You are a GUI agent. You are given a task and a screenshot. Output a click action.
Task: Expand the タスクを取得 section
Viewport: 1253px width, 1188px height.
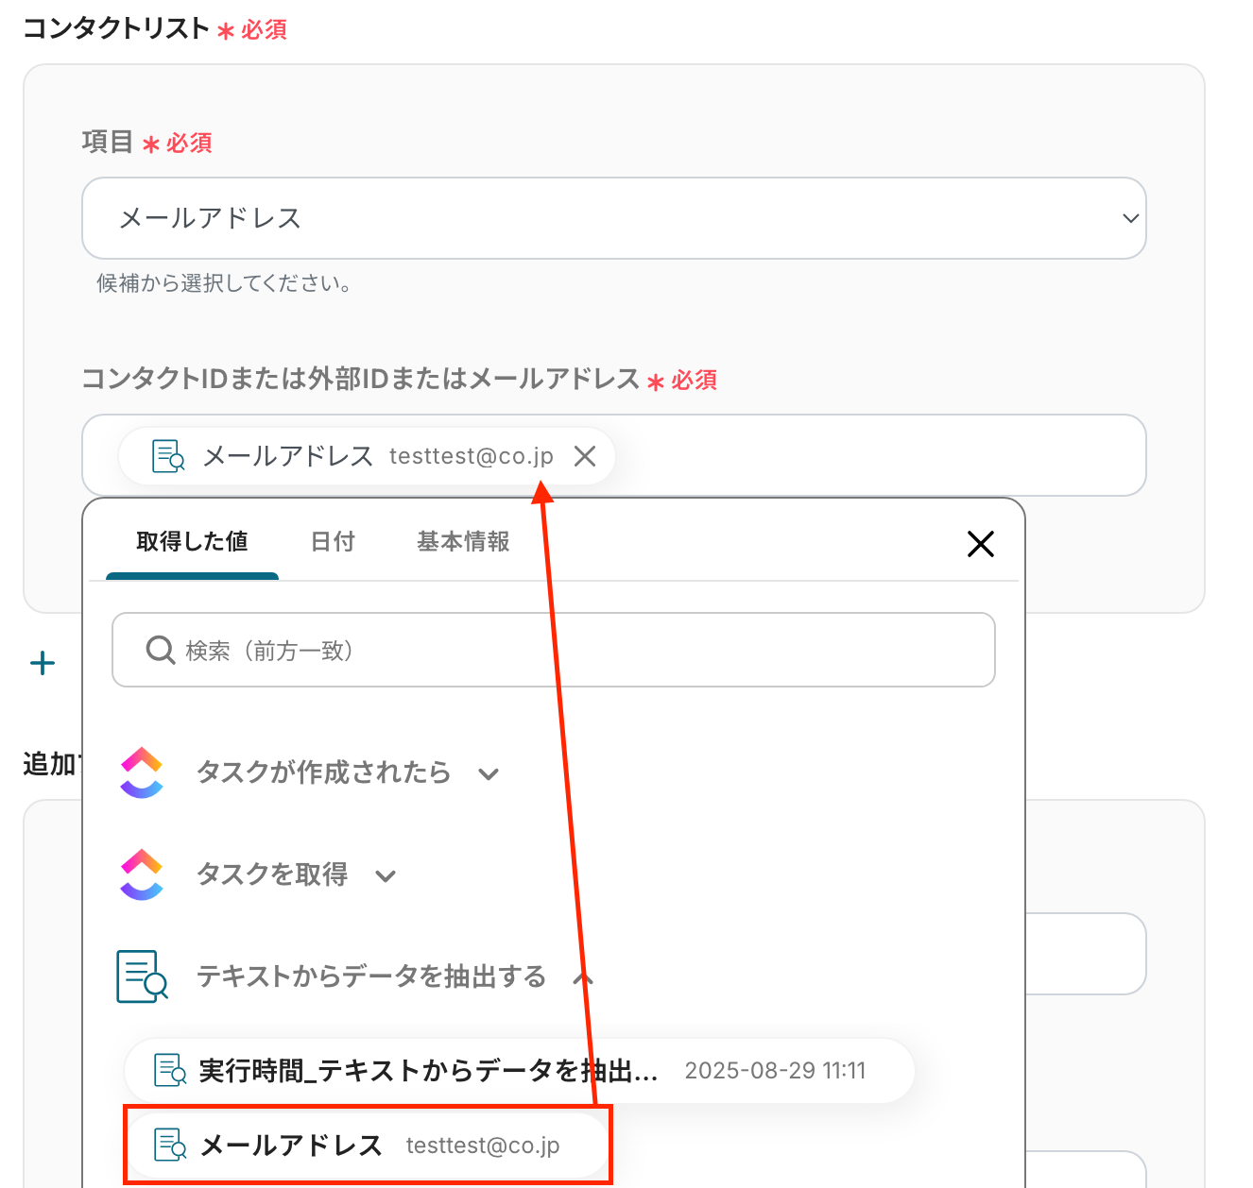(x=386, y=875)
